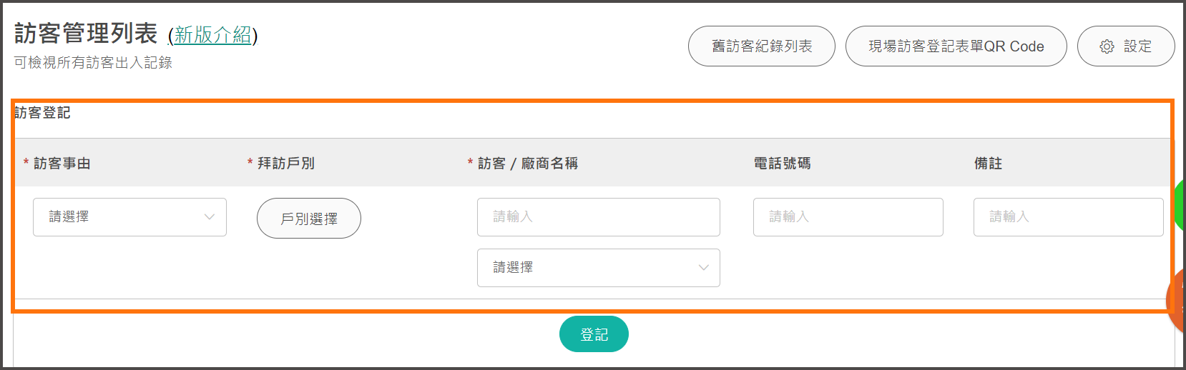Focus the 訪客 / 廠商名稱 text input
This screenshot has height=370, width=1186.
[x=599, y=217]
